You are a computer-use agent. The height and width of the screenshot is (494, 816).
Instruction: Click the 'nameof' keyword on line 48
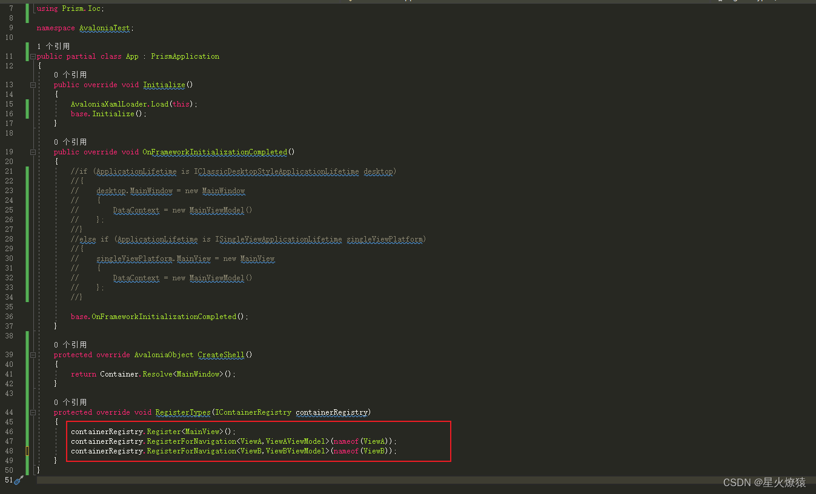point(346,451)
